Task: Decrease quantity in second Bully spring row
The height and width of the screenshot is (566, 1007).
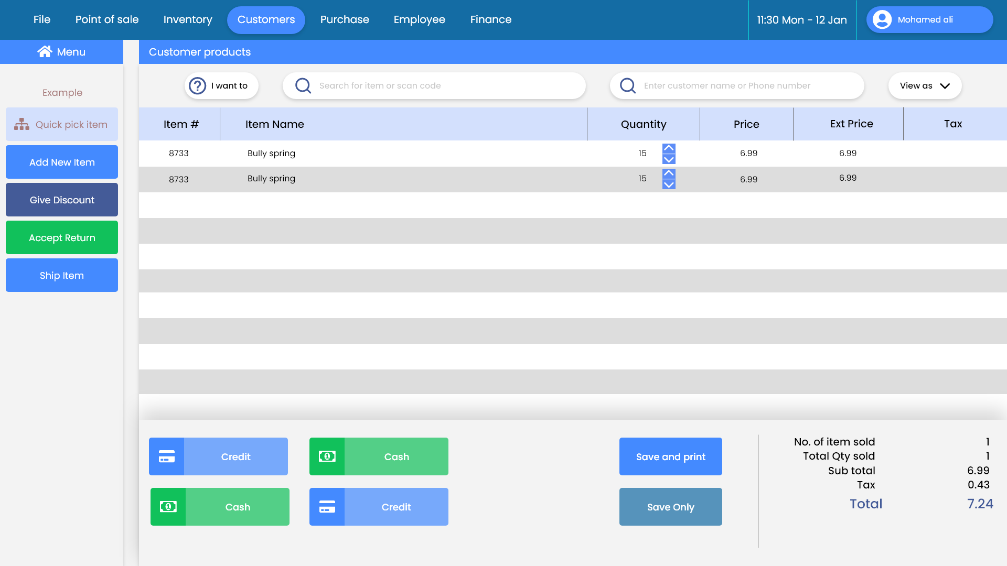Action: click(x=669, y=184)
